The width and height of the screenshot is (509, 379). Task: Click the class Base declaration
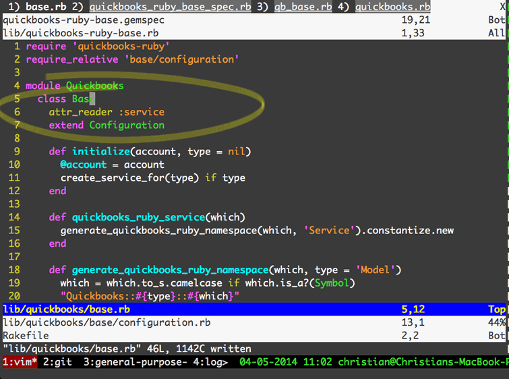[66, 98]
